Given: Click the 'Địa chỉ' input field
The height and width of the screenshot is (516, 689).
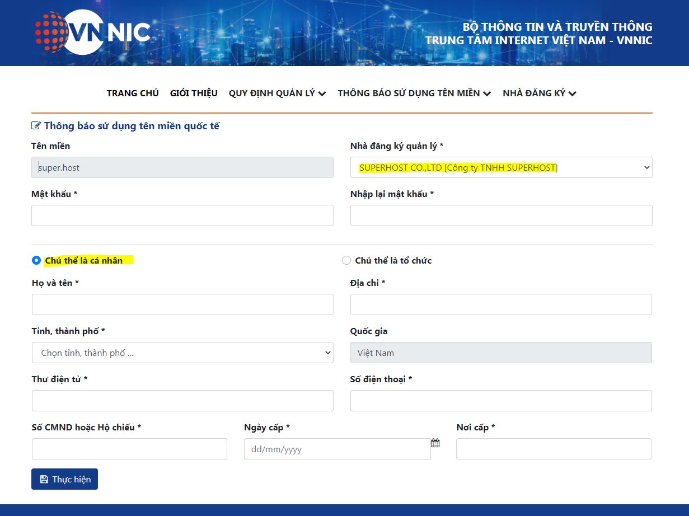Looking at the screenshot, I should click(501, 304).
